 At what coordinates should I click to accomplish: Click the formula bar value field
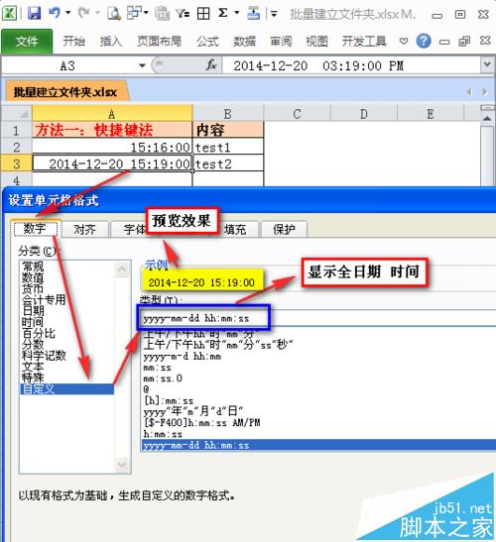tap(351, 65)
